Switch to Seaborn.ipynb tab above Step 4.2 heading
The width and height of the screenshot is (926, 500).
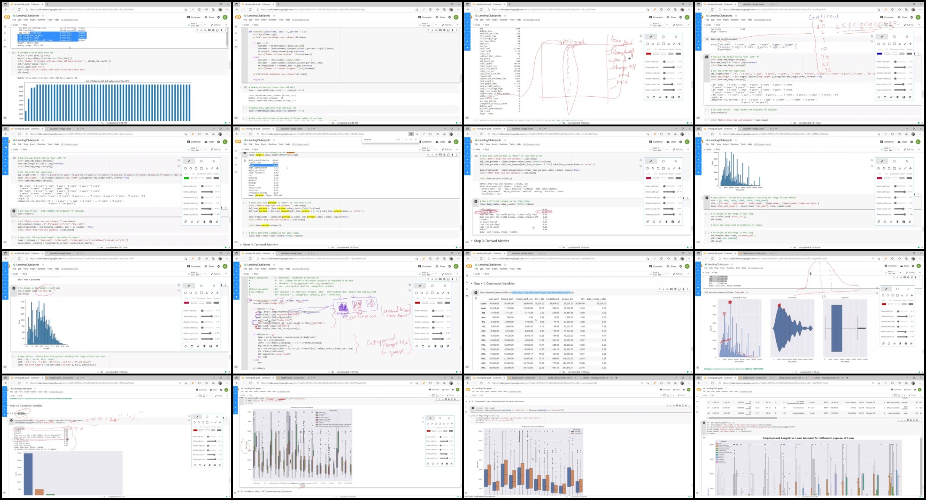click(x=61, y=378)
